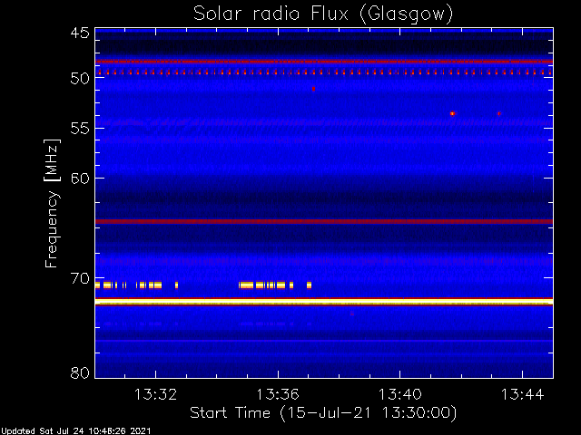Click the "80" frequency tick label
Image resolution: width=581 pixels, height=435 pixels.
(80, 372)
